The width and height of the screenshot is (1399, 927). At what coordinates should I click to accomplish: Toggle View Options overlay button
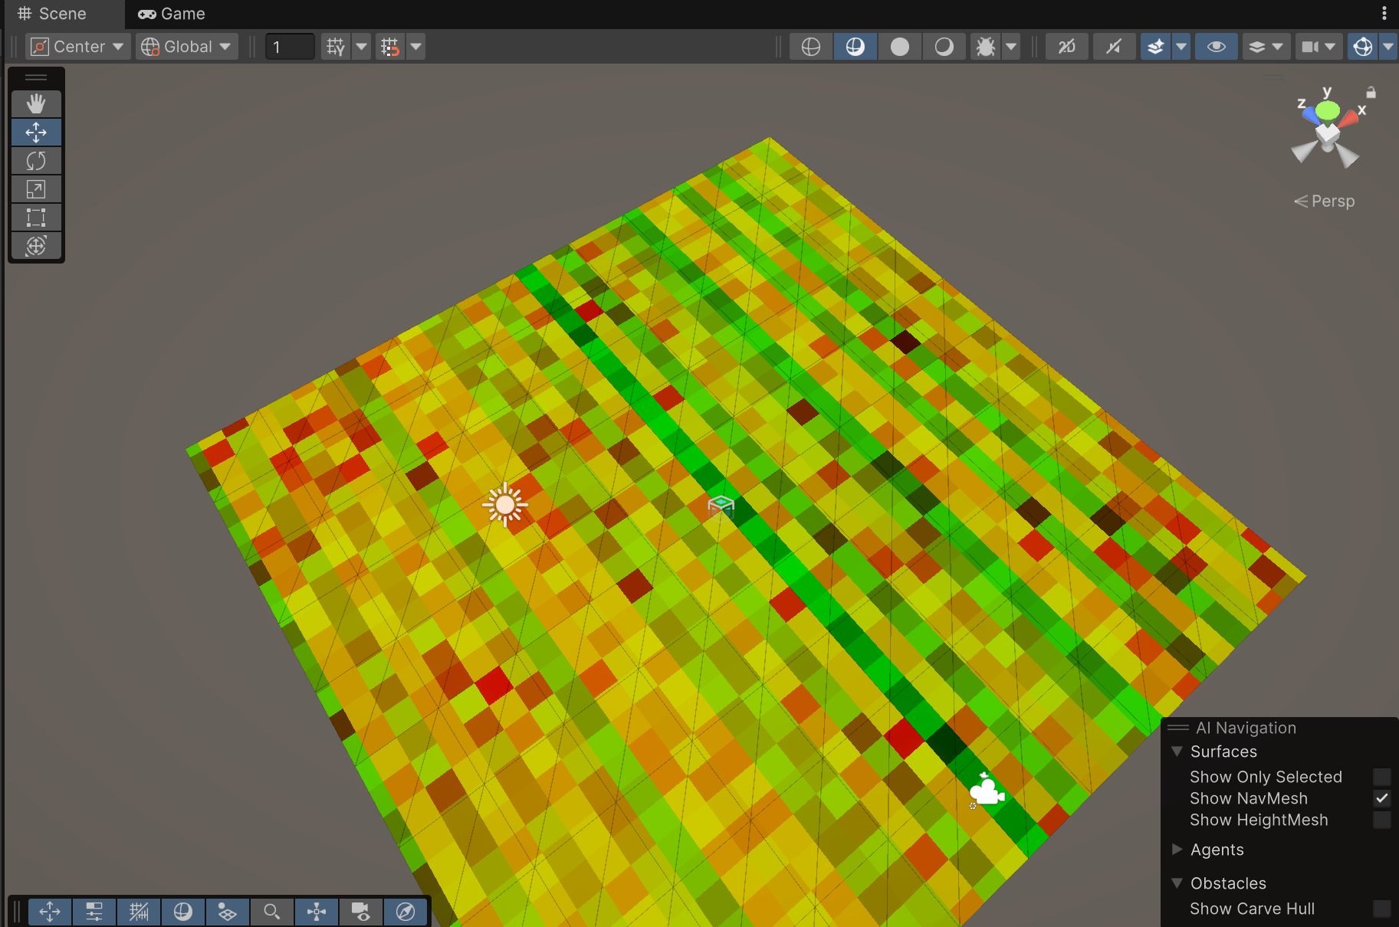(228, 912)
